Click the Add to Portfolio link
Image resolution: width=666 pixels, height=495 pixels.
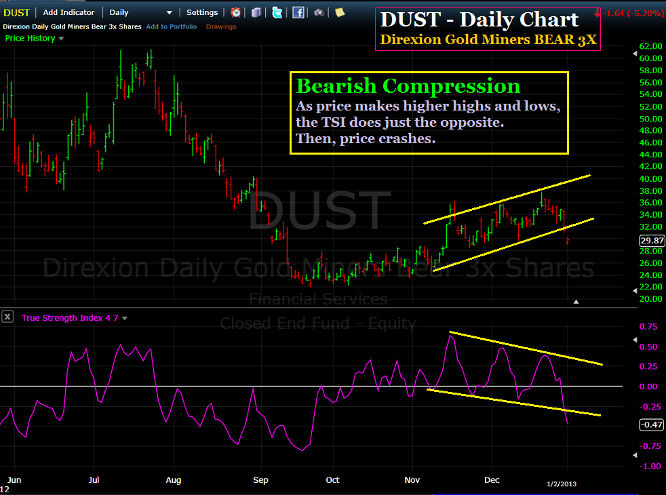tap(172, 26)
